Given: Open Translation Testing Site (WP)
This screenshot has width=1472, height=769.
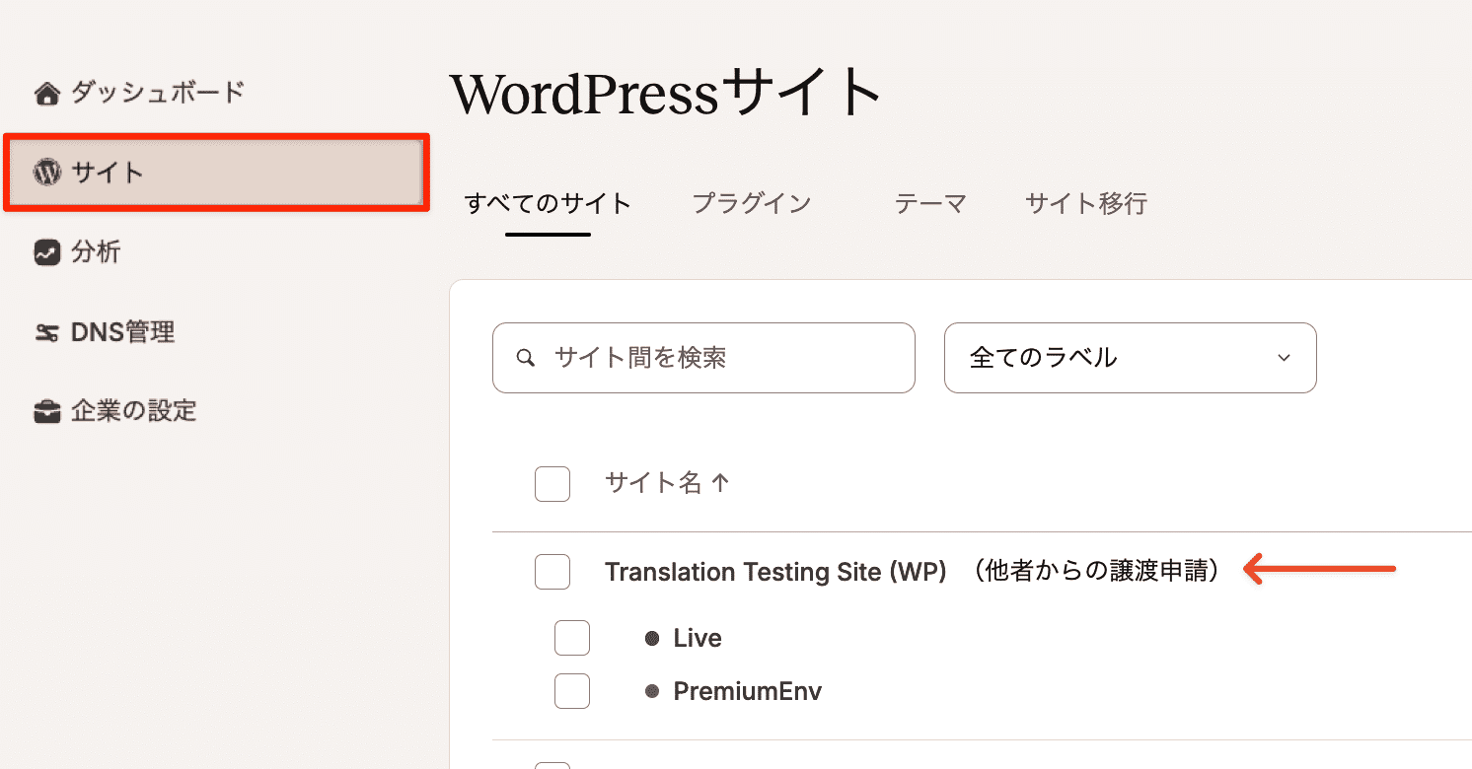Looking at the screenshot, I should coord(774,572).
